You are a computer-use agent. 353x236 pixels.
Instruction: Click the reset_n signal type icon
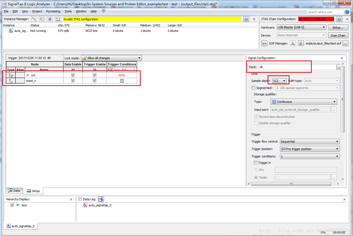click(x=11, y=81)
